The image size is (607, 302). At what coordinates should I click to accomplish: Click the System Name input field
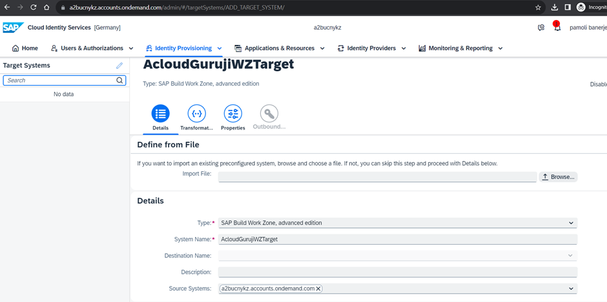click(x=397, y=239)
